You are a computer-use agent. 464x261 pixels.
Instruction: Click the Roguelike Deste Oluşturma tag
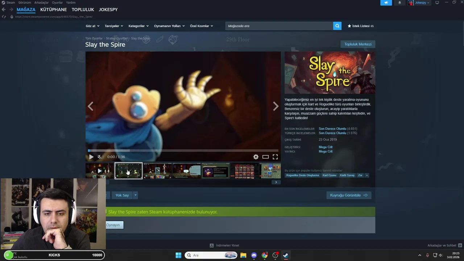coord(303,175)
